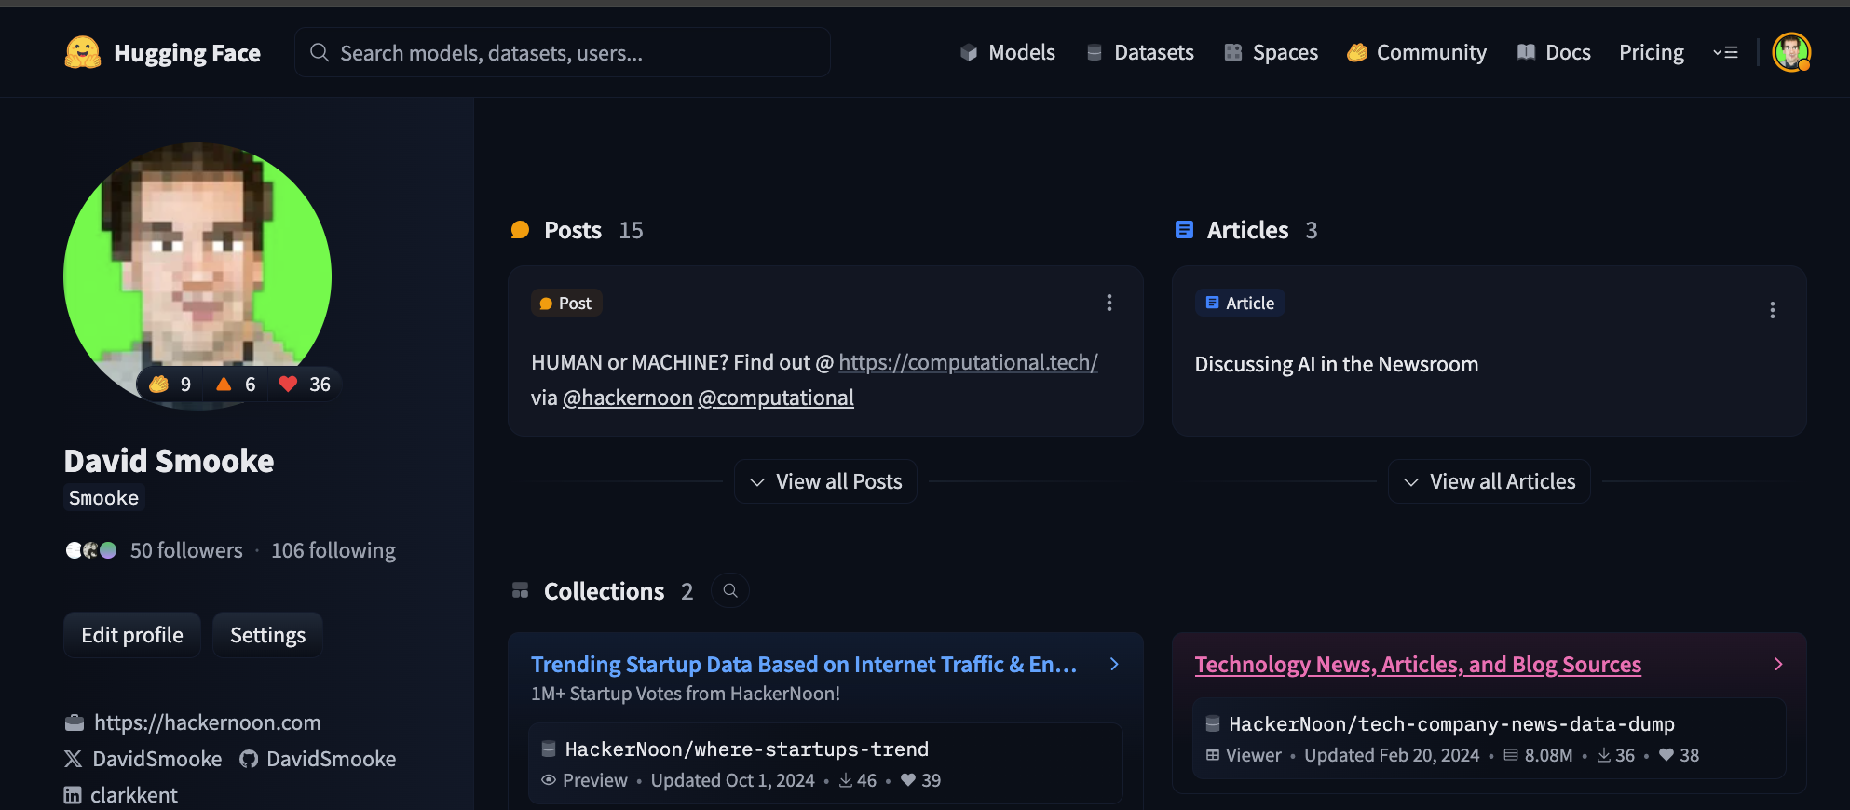1850x810 pixels.
Task: Click the blue Articles document icon
Action: (x=1184, y=230)
